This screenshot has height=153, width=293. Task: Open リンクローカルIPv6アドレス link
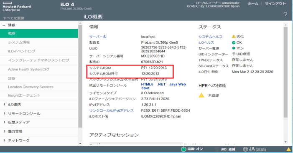[111, 110]
